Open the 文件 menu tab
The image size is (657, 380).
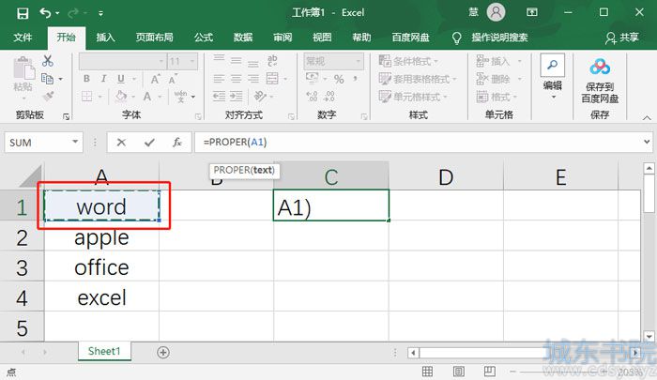click(x=23, y=38)
